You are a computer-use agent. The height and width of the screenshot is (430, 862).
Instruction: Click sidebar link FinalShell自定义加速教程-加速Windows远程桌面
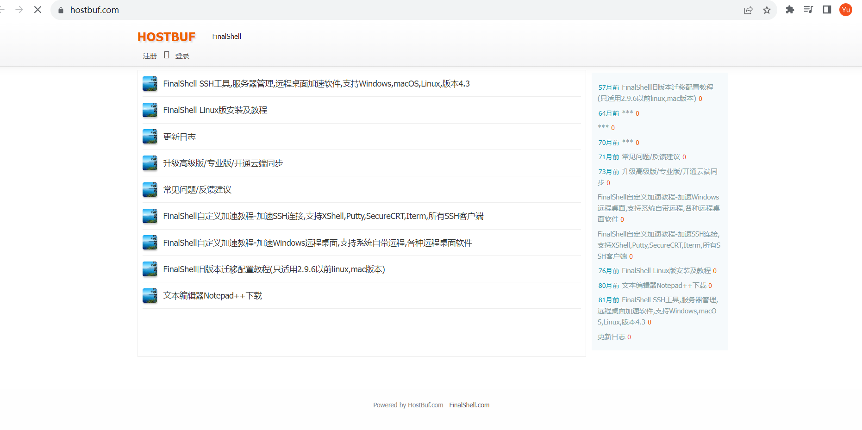(659, 208)
